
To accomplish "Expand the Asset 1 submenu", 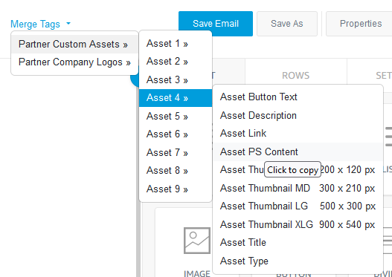I will (176, 43).
